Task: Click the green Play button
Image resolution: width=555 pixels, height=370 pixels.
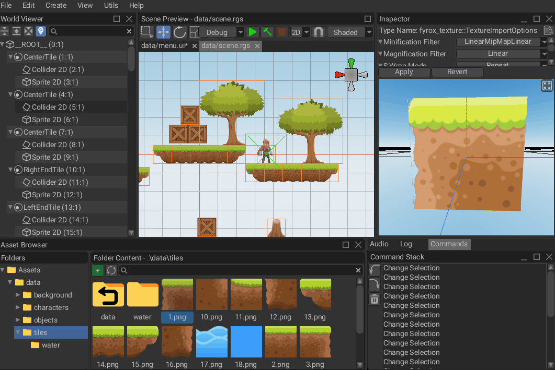Action: (x=253, y=32)
